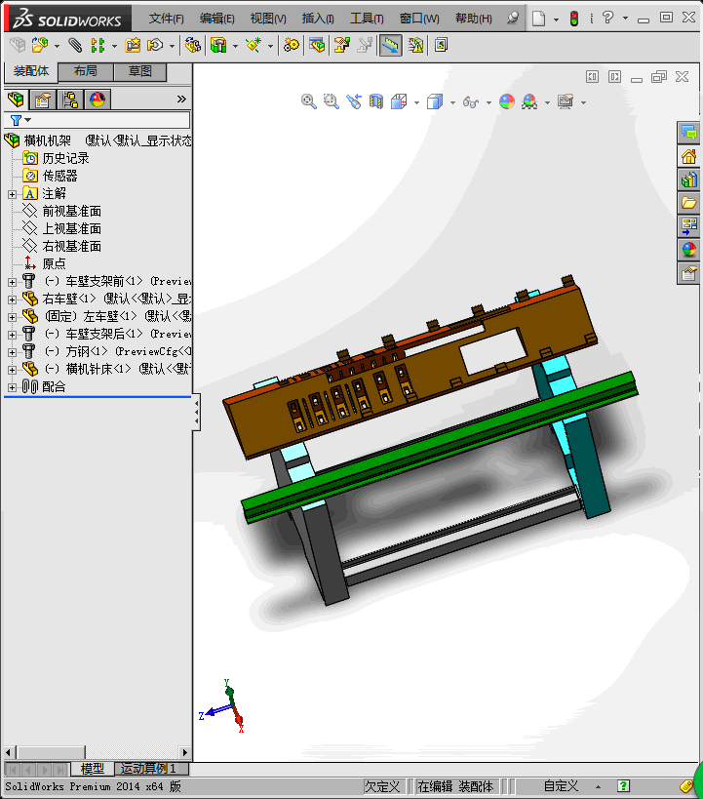Viewport: 703px width, 799px height.
Task: Toggle the Instant3D ruler button
Action: tap(390, 45)
